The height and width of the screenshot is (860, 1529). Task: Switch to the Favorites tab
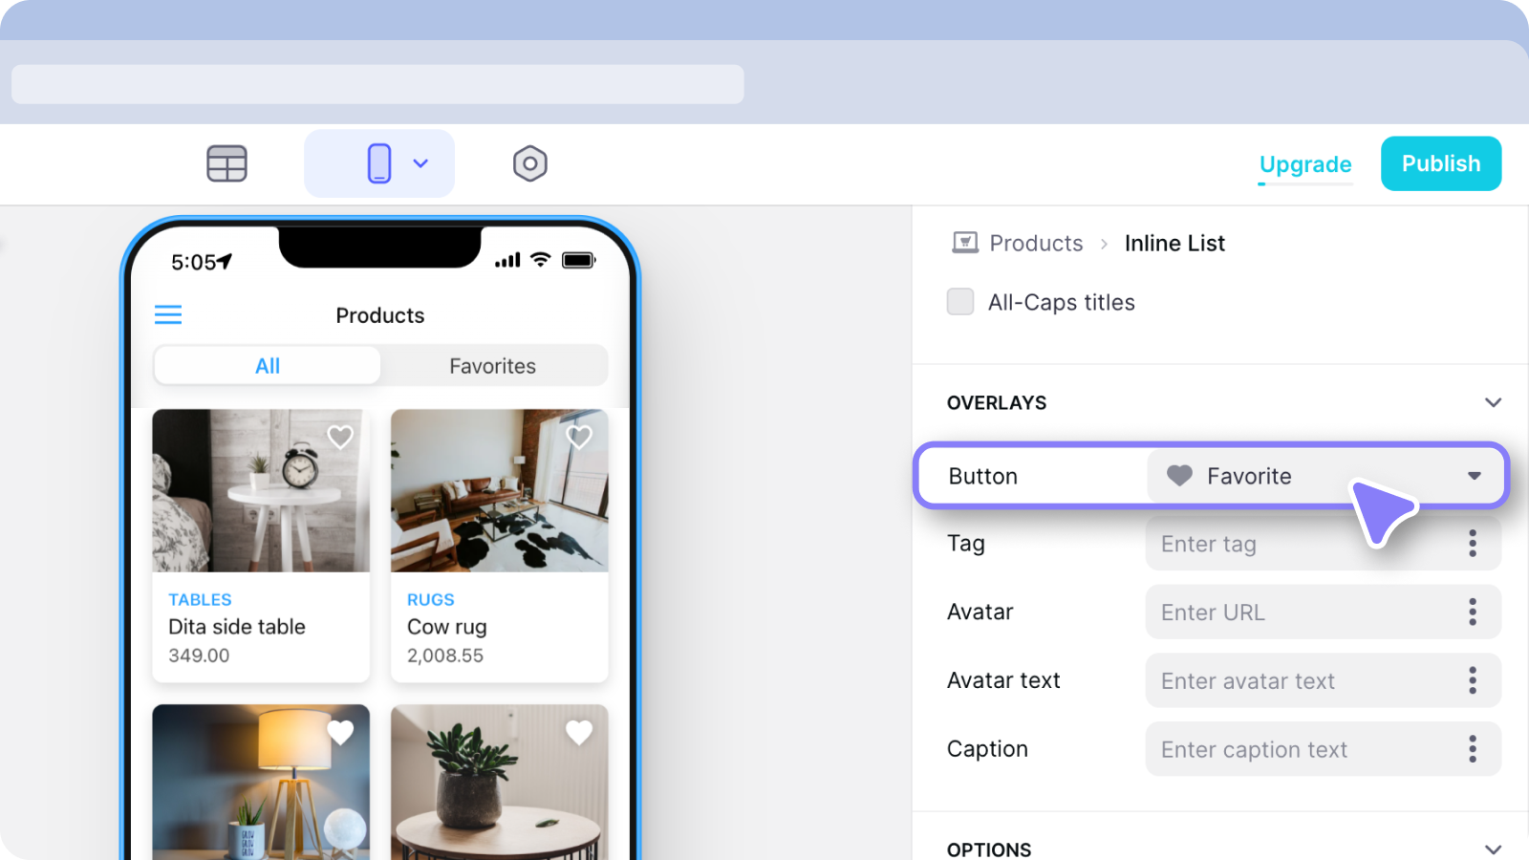coord(493,366)
